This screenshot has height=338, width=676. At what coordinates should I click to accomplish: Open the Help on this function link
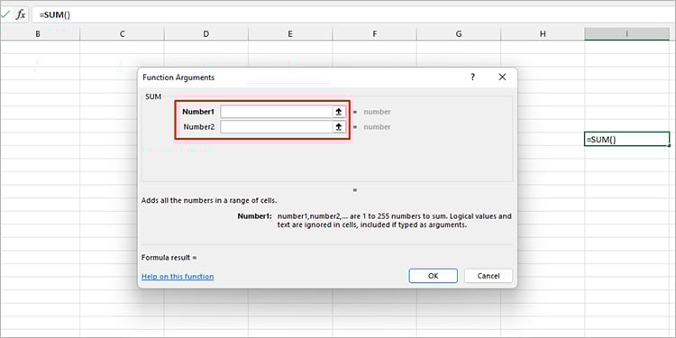point(178,277)
